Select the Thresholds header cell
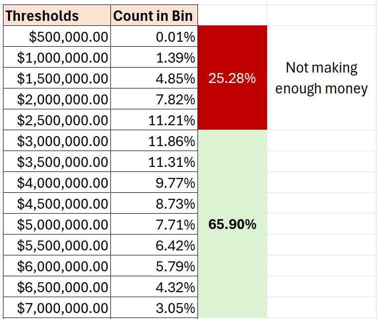 (x=56, y=16)
